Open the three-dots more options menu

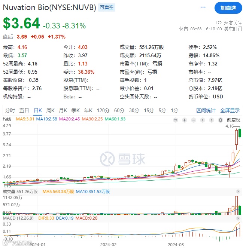(x=203, y=7)
